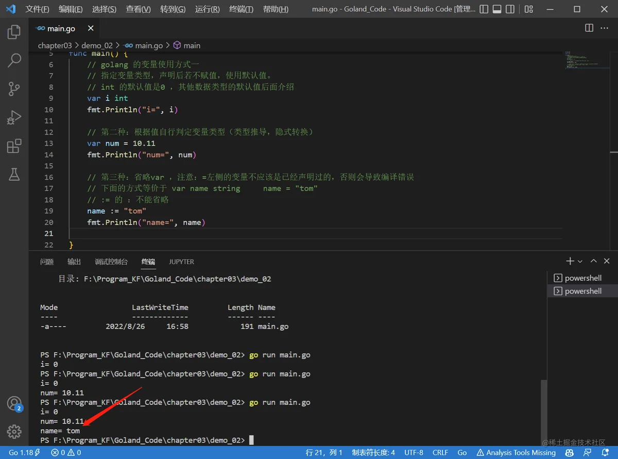This screenshot has height=459, width=618.
Task: Place cursor on empty line 21
Action: tap(315, 233)
